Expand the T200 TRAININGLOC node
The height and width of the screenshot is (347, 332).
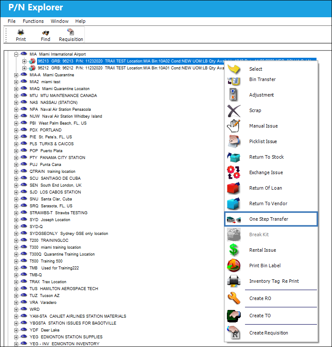tap(16, 241)
